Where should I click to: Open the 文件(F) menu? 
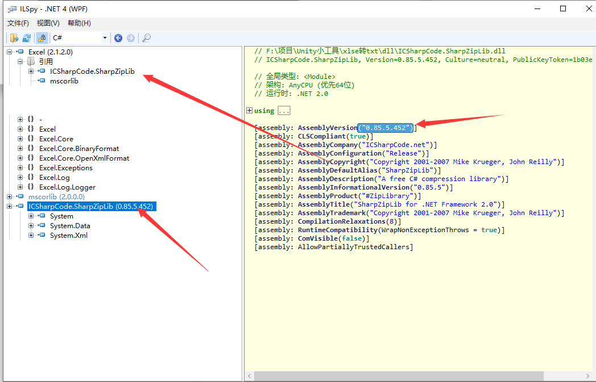tap(18, 23)
